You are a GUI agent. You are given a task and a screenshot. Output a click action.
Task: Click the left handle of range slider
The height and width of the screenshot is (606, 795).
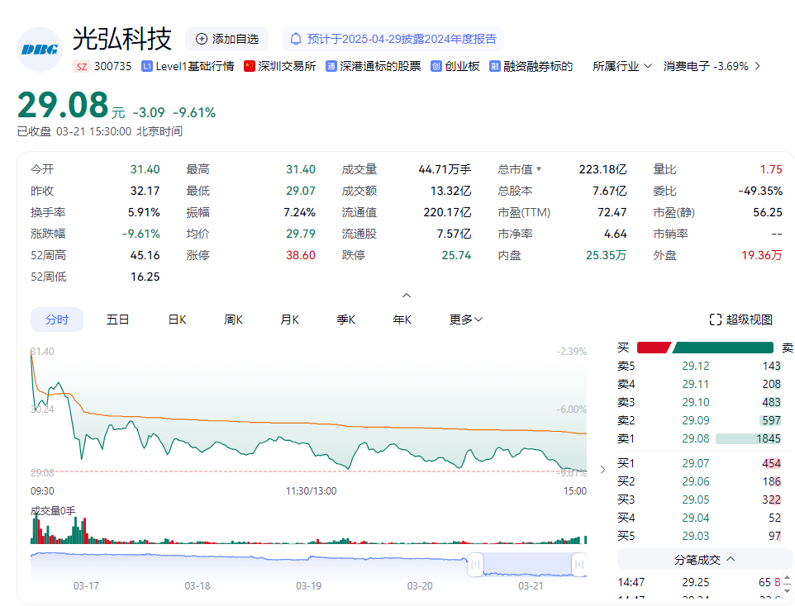475,564
